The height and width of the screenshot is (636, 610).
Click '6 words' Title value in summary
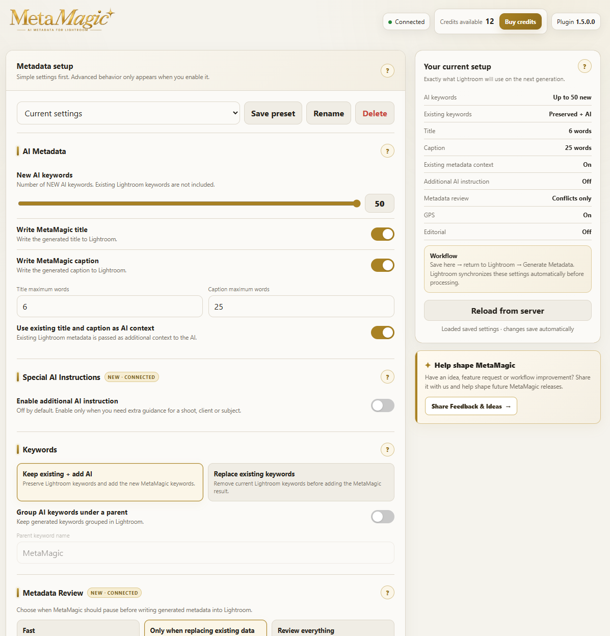coord(580,131)
